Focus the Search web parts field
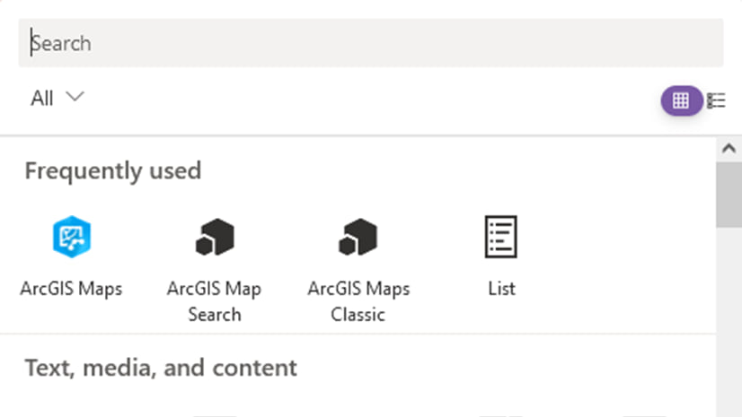The height and width of the screenshot is (417, 742). (x=370, y=43)
